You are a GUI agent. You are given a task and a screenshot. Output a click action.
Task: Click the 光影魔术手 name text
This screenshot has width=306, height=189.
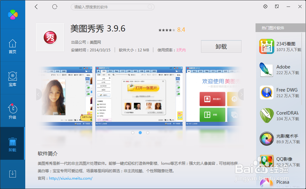click(287, 136)
